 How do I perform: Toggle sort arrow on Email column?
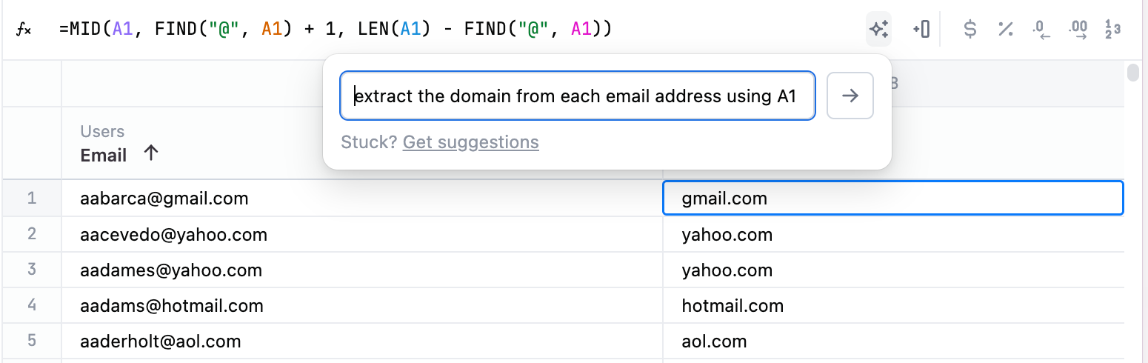point(151,153)
